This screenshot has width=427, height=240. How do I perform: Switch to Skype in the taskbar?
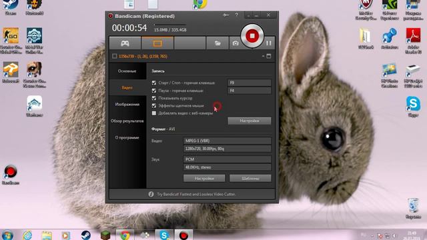pos(164,235)
